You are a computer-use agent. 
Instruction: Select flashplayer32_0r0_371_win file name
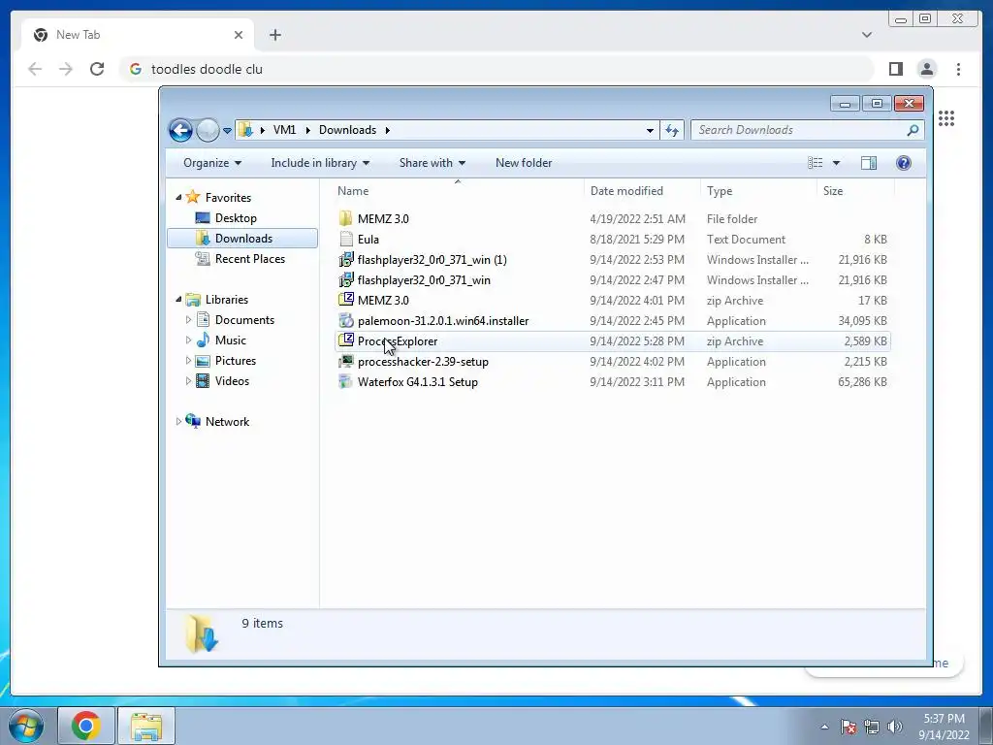(x=424, y=280)
